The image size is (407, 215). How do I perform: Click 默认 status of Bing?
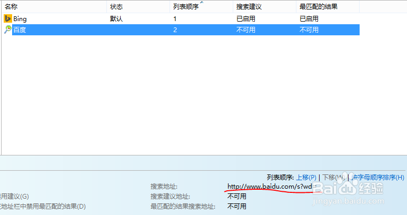[116, 18]
